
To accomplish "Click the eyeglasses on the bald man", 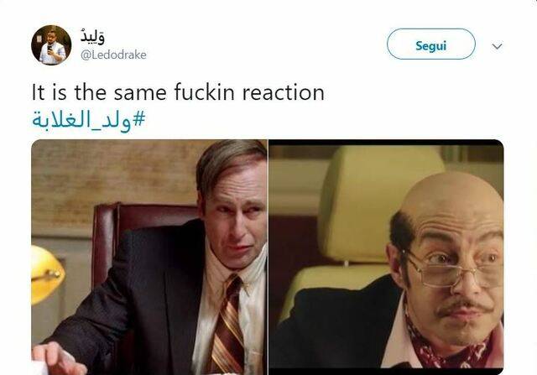I will coord(454,270).
